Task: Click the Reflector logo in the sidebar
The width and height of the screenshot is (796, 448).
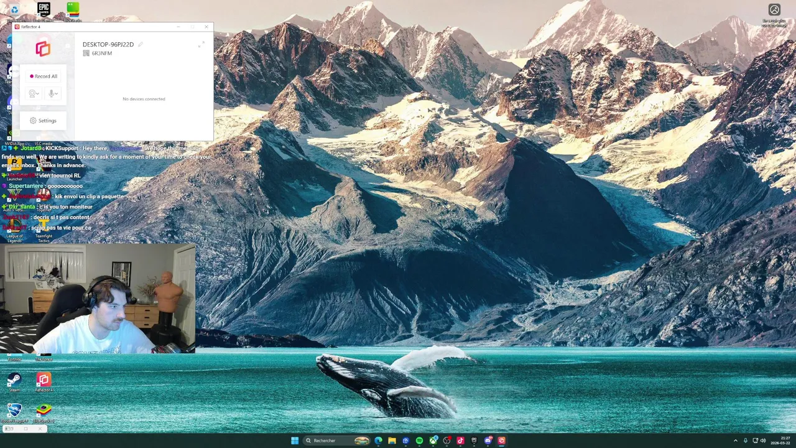Action: (x=43, y=49)
